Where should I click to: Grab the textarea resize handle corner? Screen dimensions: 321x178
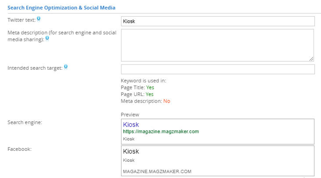pos(311,59)
